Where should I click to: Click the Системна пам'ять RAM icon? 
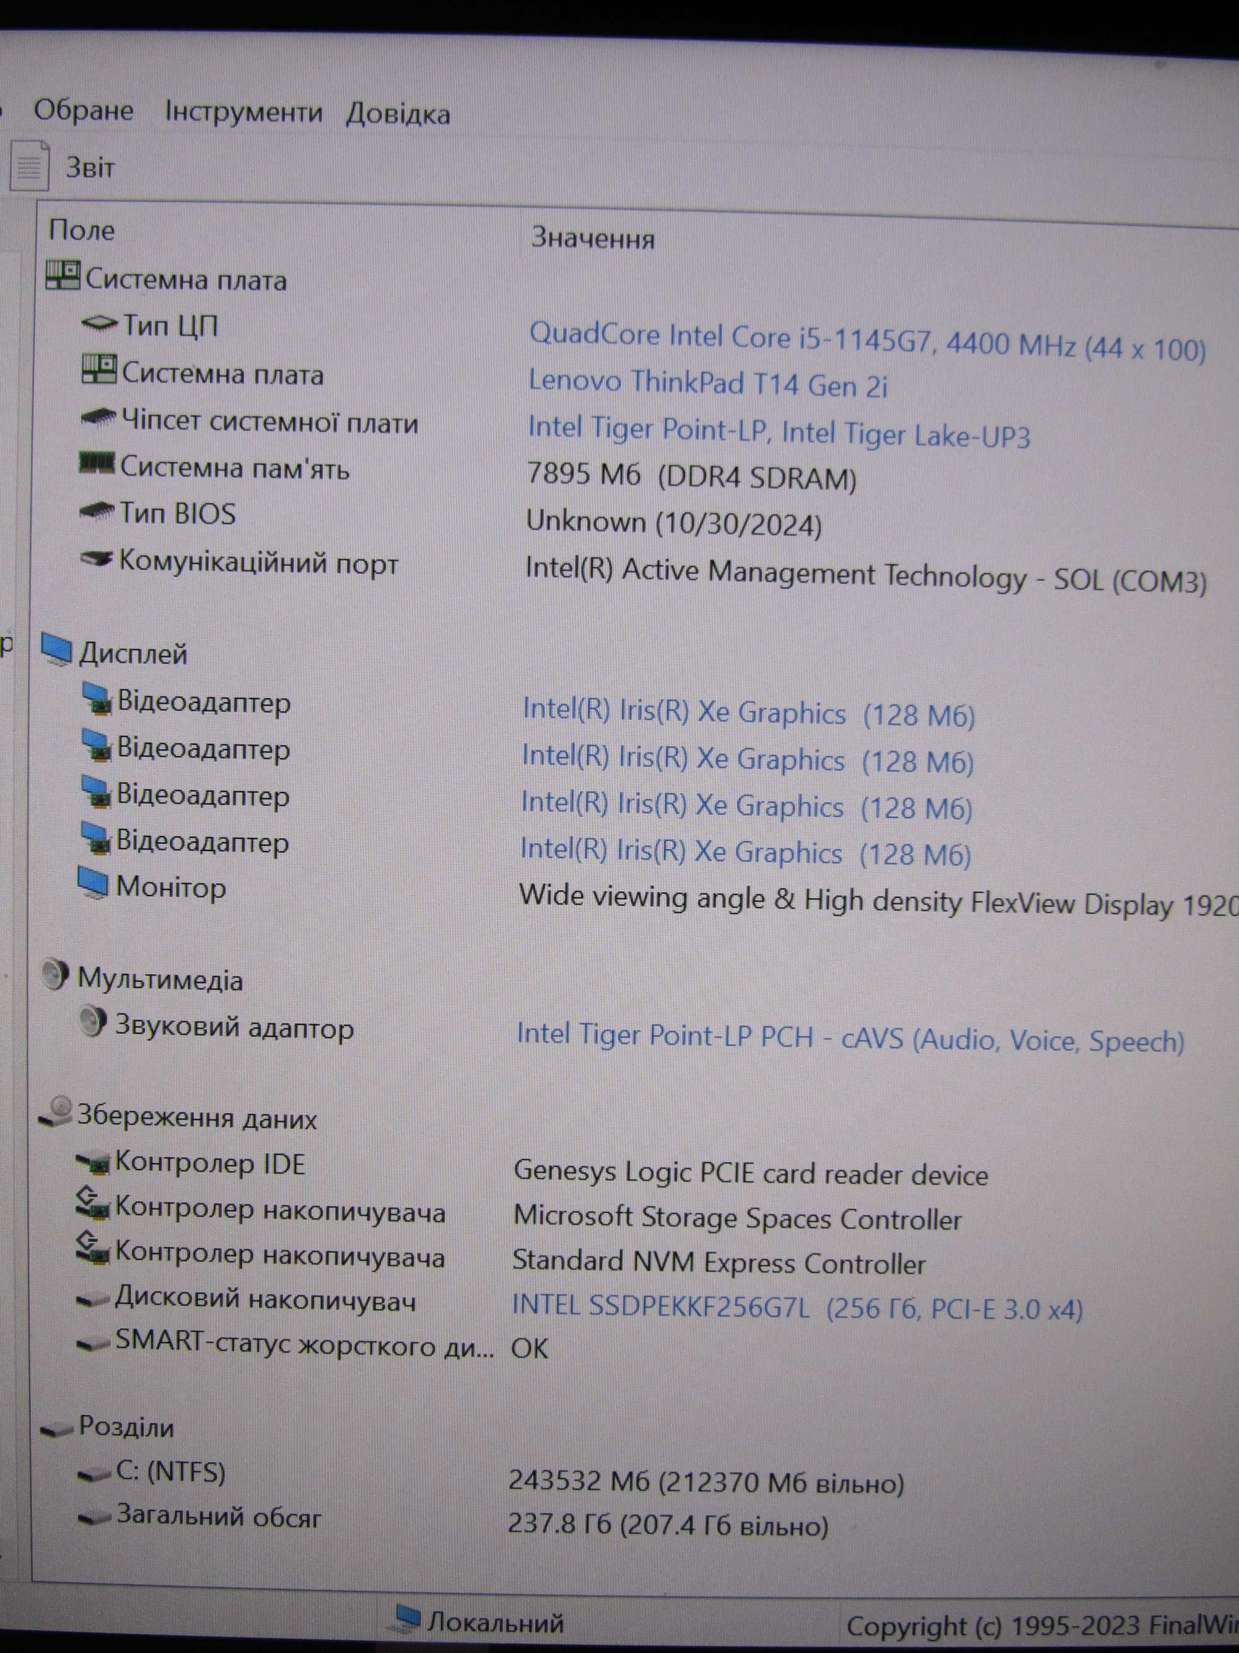[97, 462]
